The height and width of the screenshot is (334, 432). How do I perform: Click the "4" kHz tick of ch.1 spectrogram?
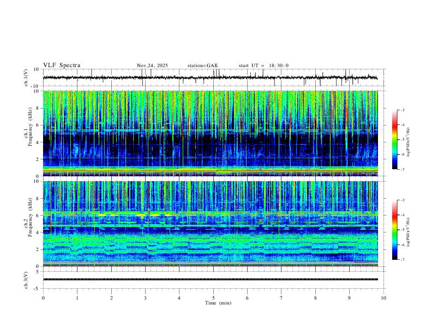point(38,142)
